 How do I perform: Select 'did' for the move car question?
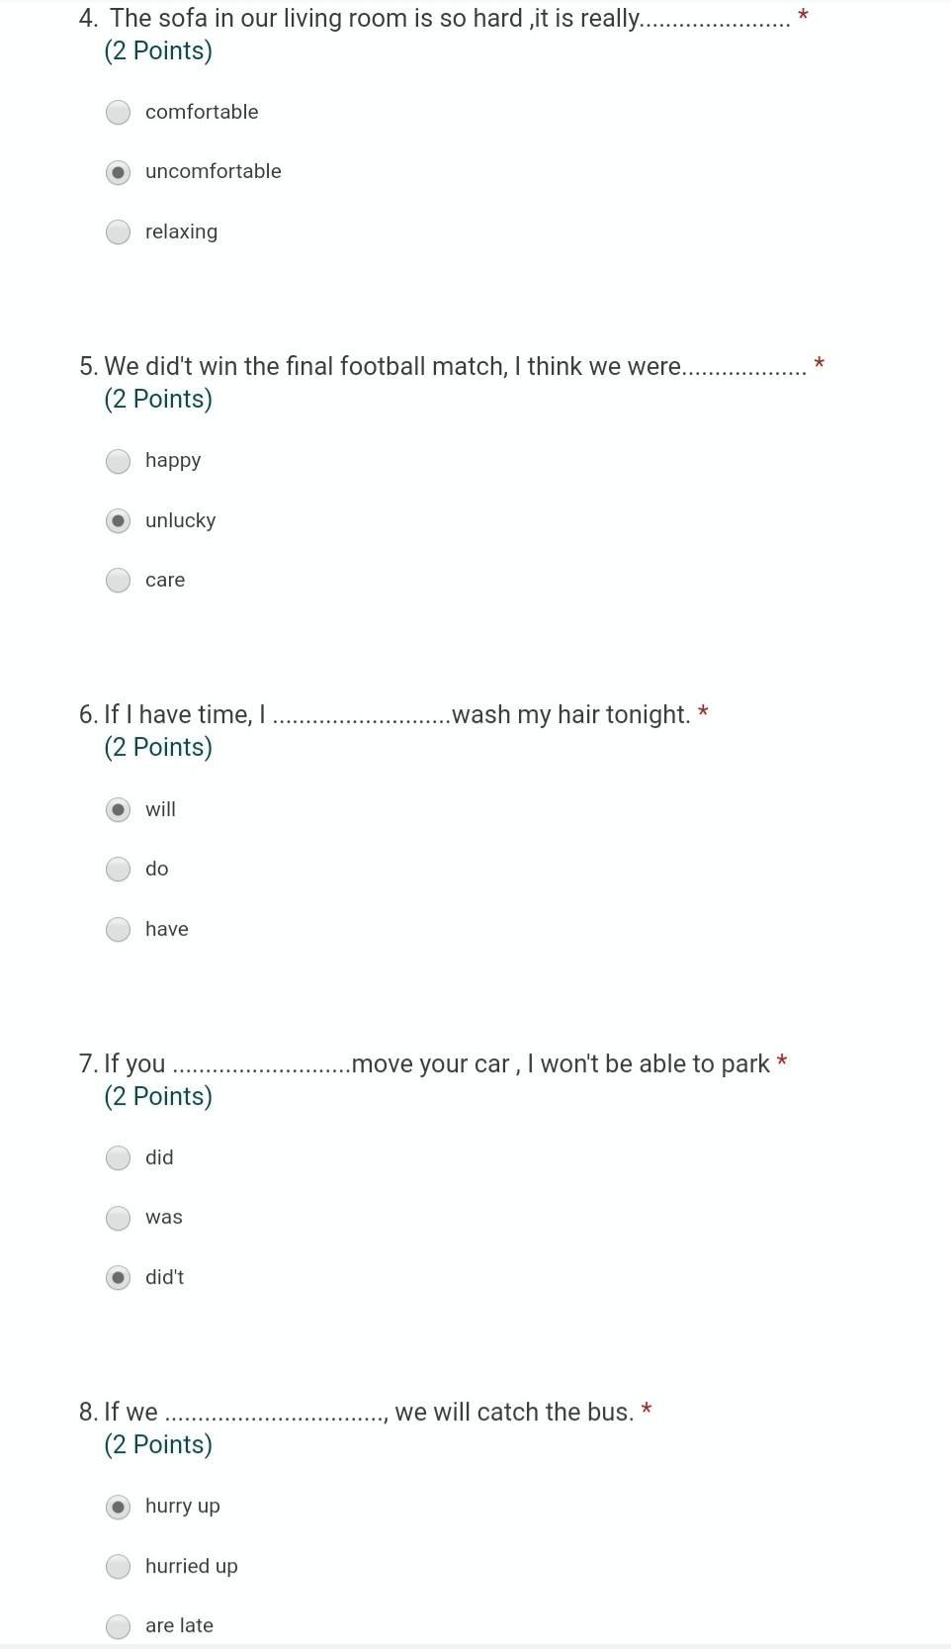pos(119,1157)
